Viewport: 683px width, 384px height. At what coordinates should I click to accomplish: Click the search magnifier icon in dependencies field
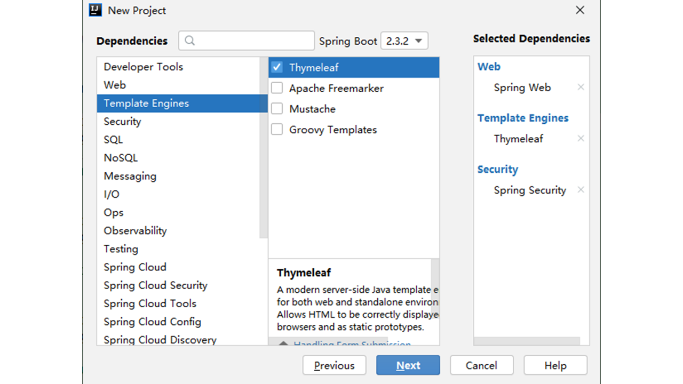(190, 41)
